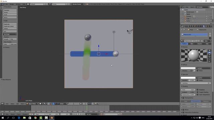Open the Set Origin dropdown
214x120 pixels.
click(10, 34)
